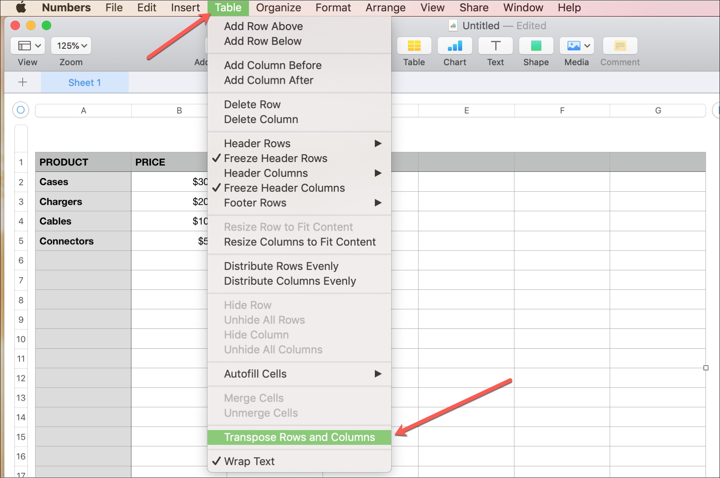Open the Share menu
720x478 pixels.
(474, 7)
